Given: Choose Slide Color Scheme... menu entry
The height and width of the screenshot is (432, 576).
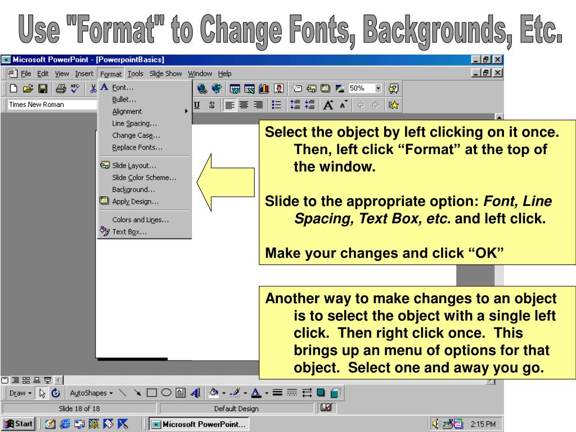Looking at the screenshot, I should pyautogui.click(x=145, y=177).
